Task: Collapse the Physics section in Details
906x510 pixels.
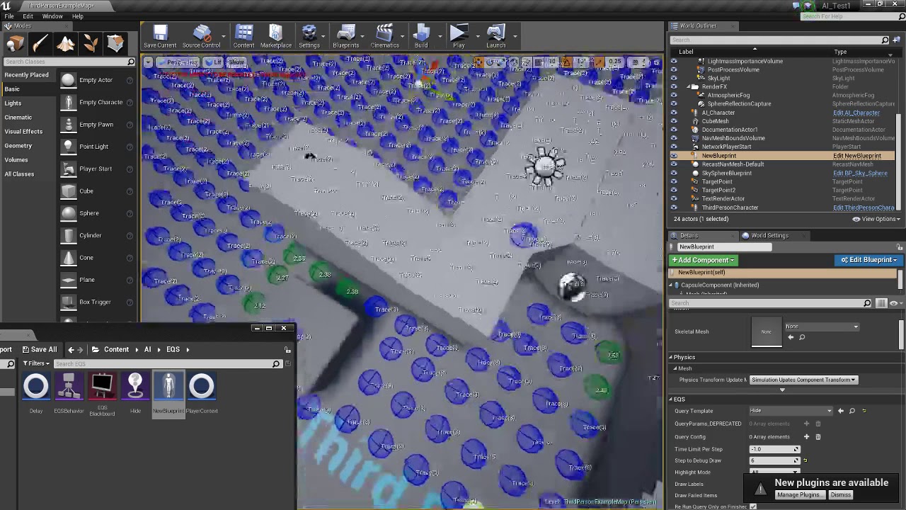Action: pos(671,357)
